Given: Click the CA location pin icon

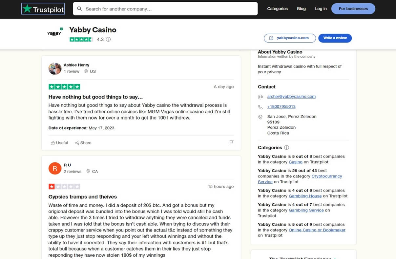Looking at the screenshot, I should tap(88, 171).
